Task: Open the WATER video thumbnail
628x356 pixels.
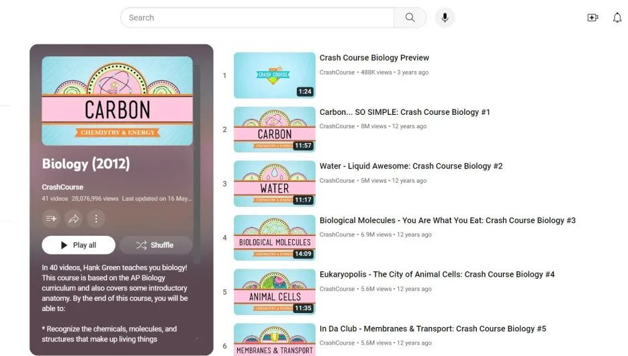Action: pyautogui.click(x=274, y=184)
